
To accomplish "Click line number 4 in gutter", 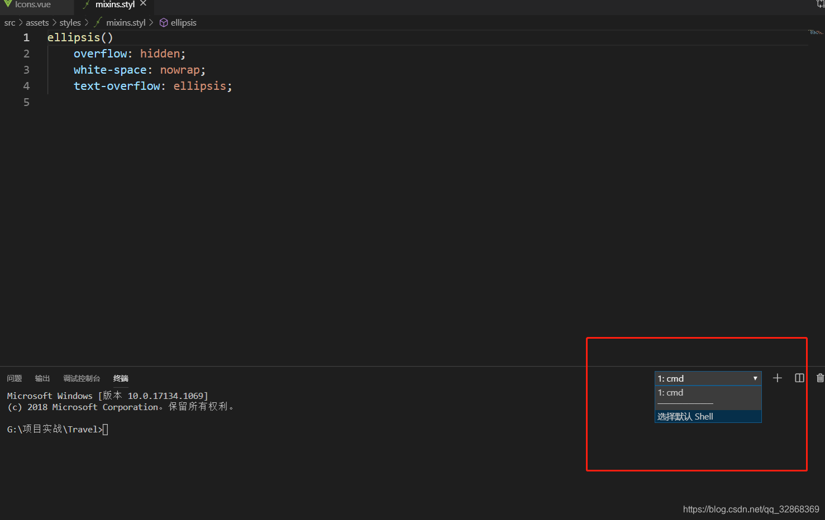I will [26, 86].
